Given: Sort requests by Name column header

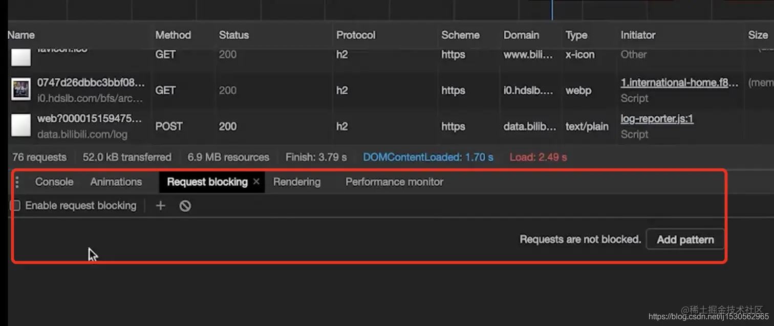Looking at the screenshot, I should (21, 35).
